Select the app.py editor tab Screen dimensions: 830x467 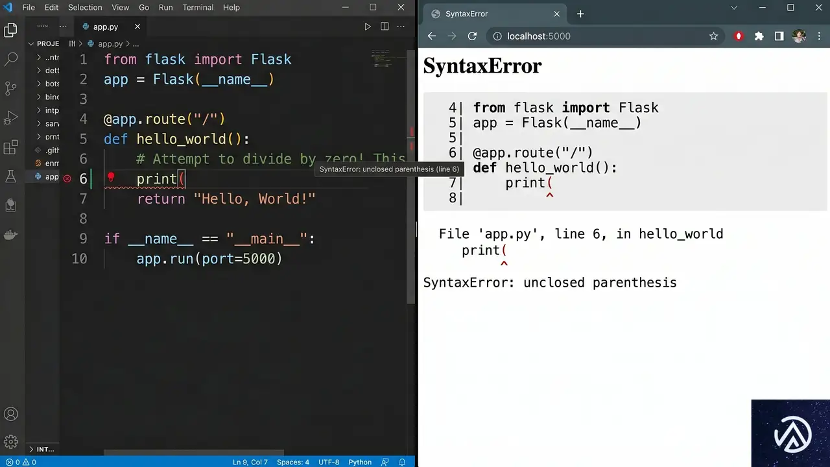coord(105,27)
